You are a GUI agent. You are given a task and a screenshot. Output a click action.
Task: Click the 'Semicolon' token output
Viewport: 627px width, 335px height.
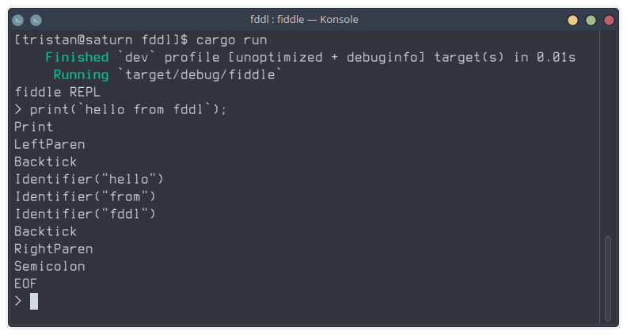(50, 267)
